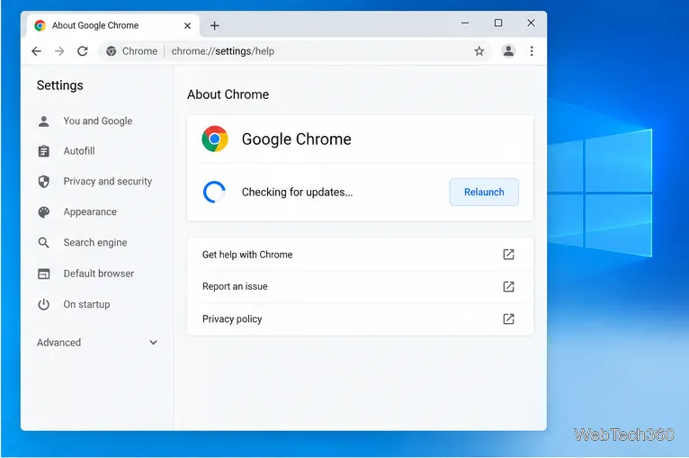
Task: Click the Relaunch button
Action: point(484,192)
